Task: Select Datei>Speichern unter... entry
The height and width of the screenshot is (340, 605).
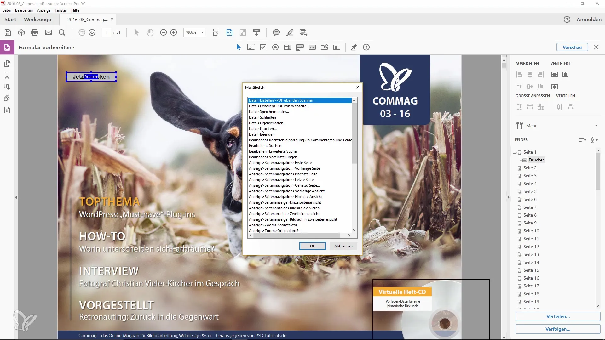Action: [300, 112]
